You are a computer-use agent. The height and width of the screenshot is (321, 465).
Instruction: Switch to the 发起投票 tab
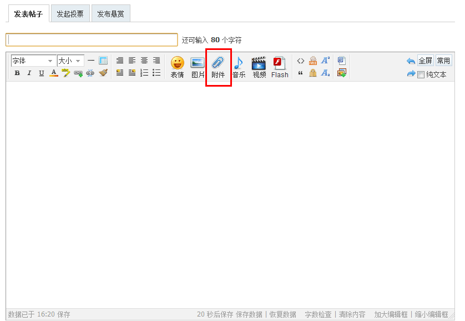(70, 14)
